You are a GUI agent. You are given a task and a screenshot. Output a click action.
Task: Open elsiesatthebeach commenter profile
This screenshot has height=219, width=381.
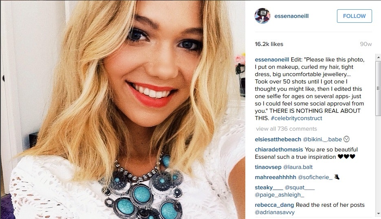(278, 139)
